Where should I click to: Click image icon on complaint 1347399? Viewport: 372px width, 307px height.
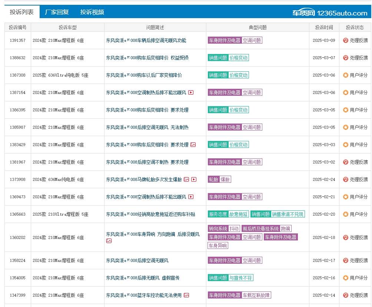(186, 295)
